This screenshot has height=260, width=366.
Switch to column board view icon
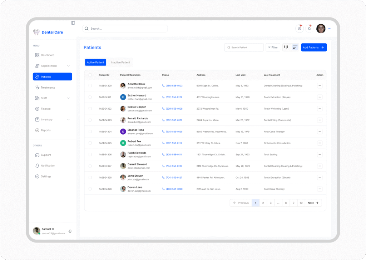click(286, 47)
